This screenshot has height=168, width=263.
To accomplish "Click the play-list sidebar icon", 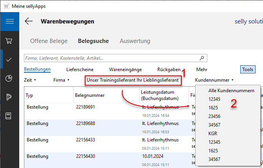I will 9,97.
